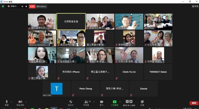199x109 pixels.
Task: Select the Peter Cheng participant tile
Action: click(86, 89)
